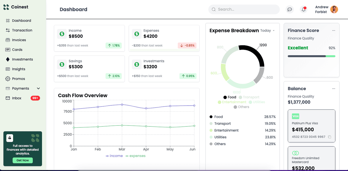This screenshot has width=348, height=171.
Task: Click the Coinest logo icon
Action: click(6, 7)
